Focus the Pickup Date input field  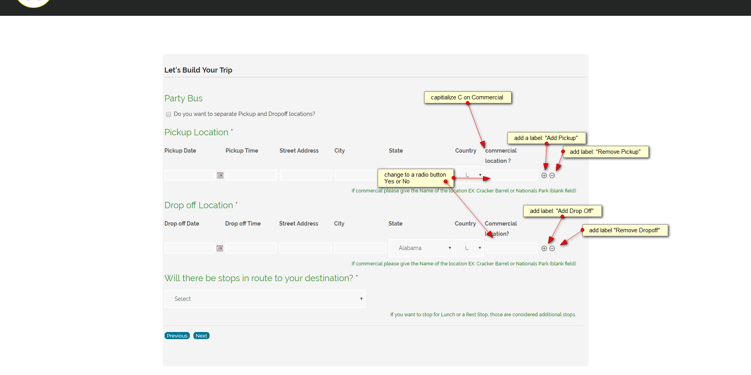pos(190,175)
